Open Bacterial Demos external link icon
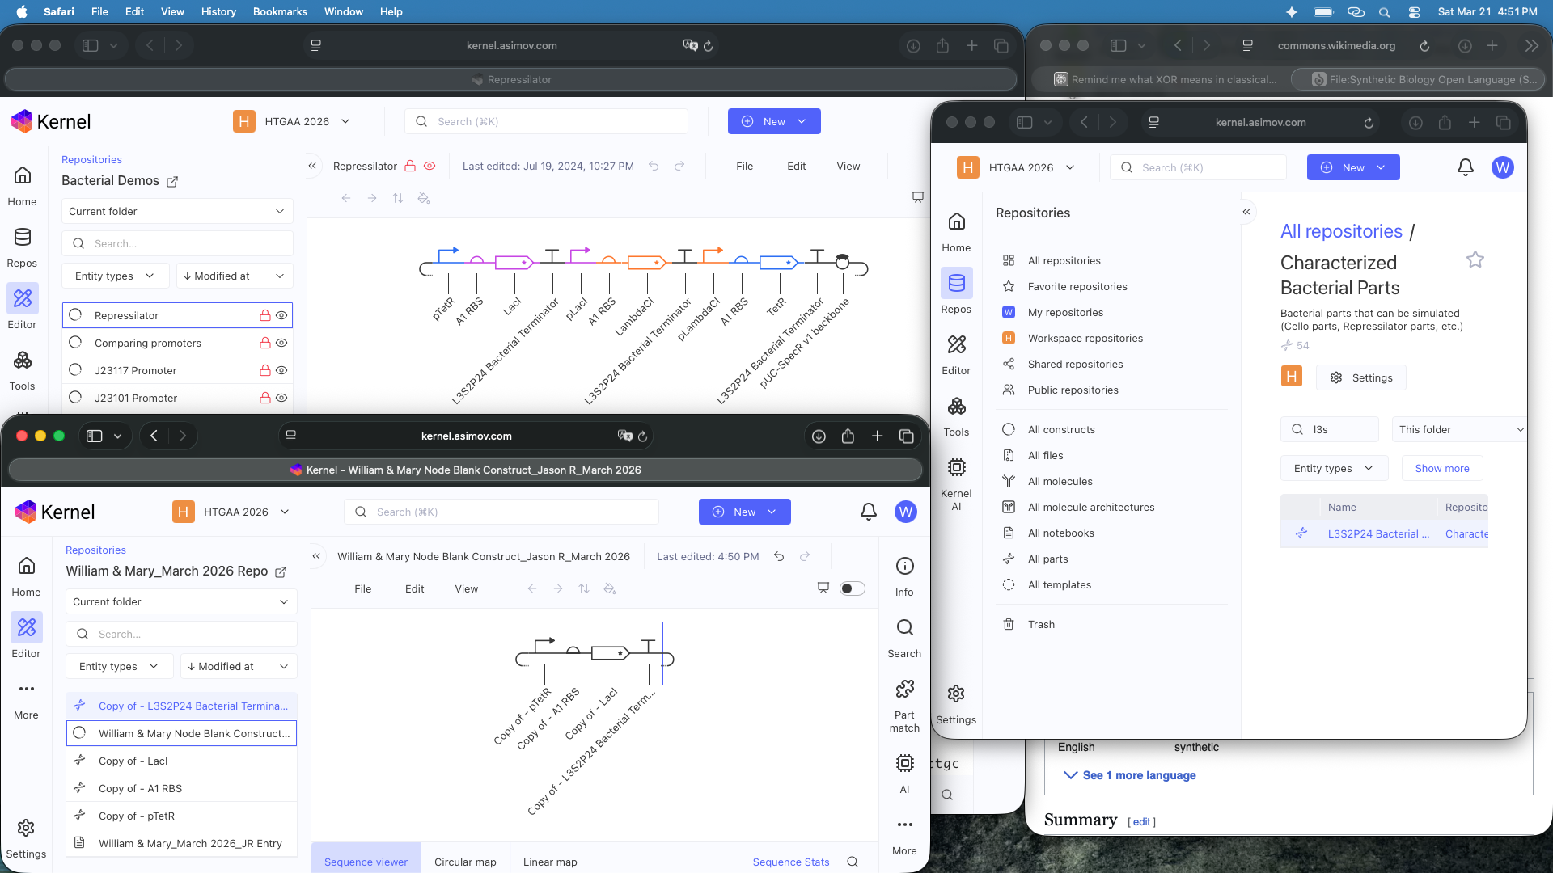The image size is (1553, 873). tap(172, 181)
